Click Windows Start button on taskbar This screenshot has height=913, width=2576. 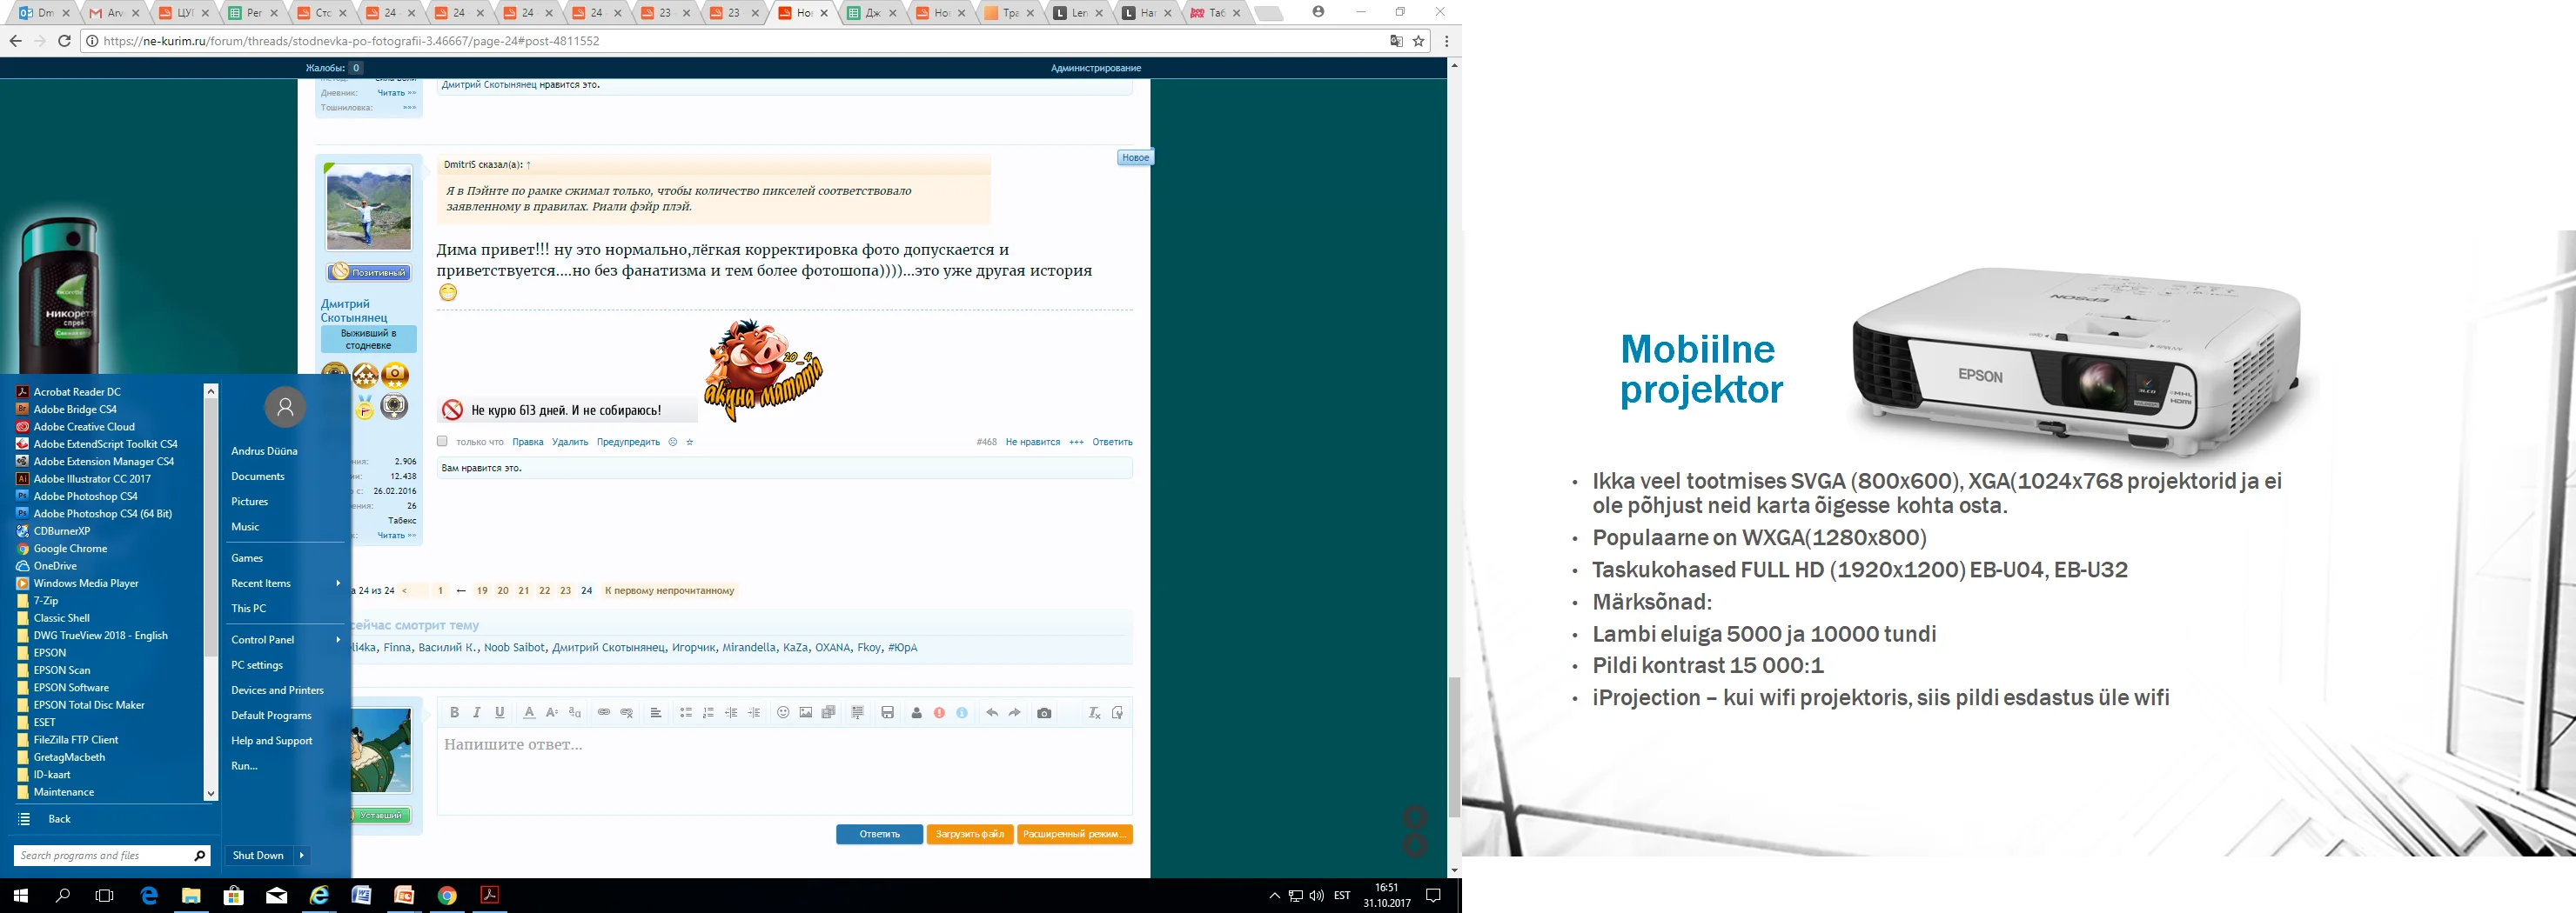coord(20,896)
